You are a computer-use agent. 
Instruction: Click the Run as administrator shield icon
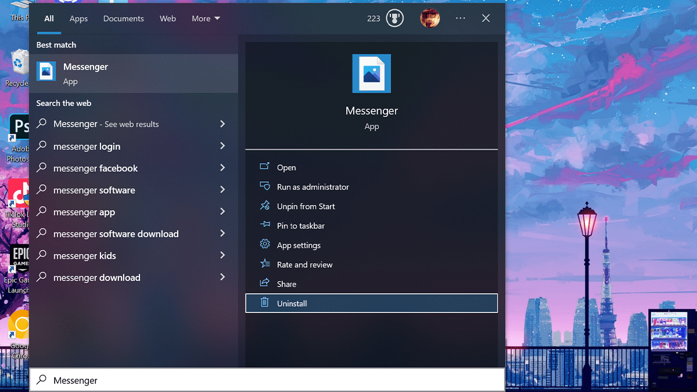coord(265,186)
